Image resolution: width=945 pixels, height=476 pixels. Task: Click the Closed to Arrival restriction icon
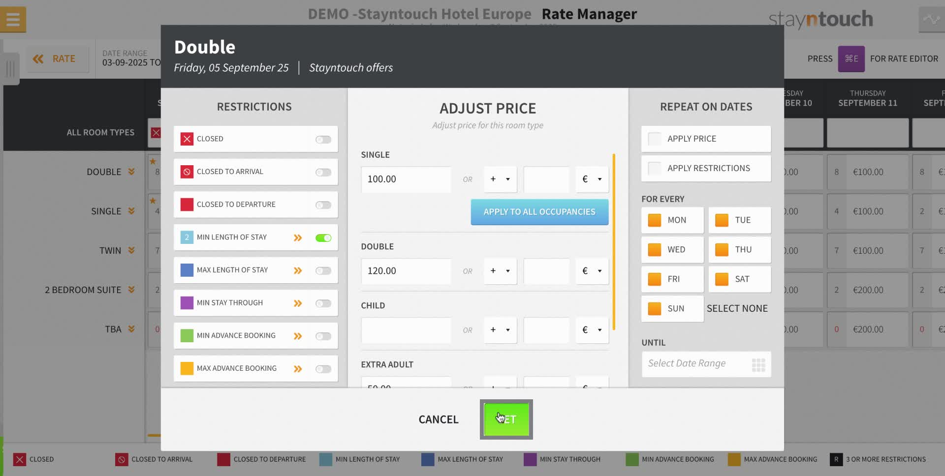tap(187, 172)
